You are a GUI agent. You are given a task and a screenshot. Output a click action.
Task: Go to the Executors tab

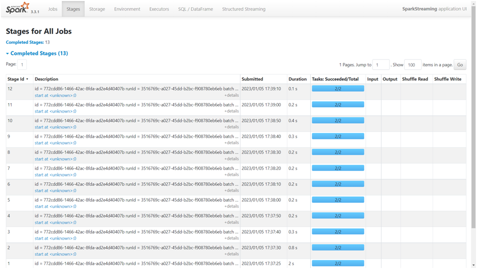point(159,9)
